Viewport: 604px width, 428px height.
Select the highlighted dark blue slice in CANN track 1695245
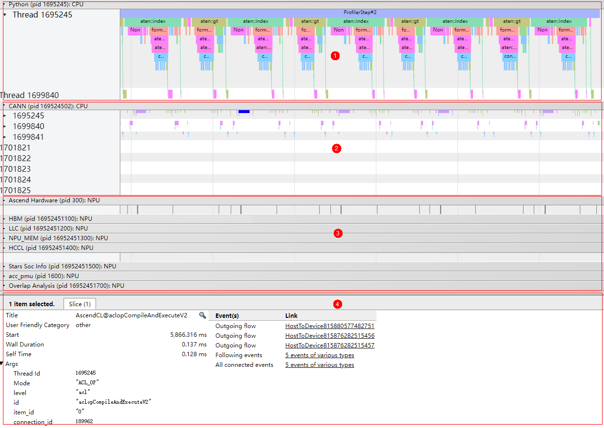(244, 112)
